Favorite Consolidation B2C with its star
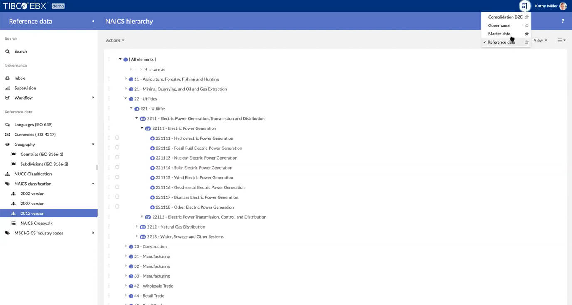Viewport: 572px width, 305px height. (x=527, y=17)
